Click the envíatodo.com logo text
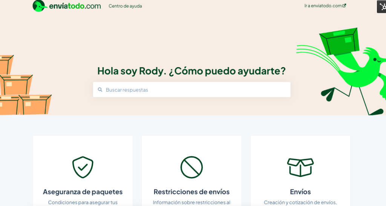The width and height of the screenshot is (386, 206). pos(75,6)
